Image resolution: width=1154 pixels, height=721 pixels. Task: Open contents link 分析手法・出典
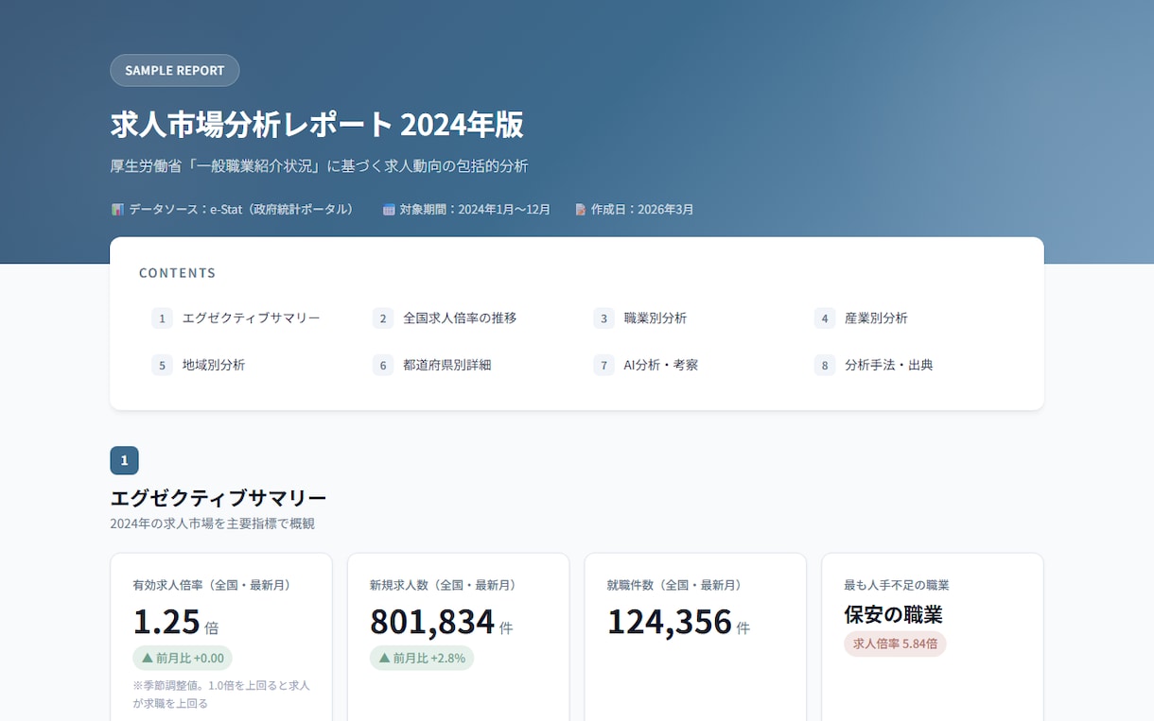pos(889,365)
